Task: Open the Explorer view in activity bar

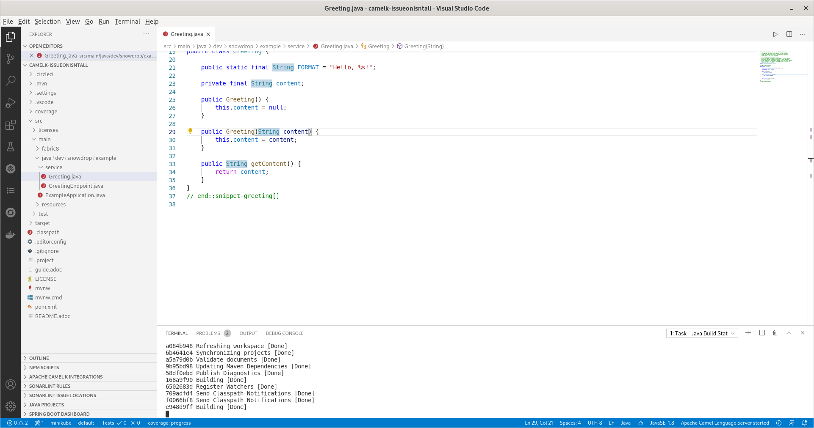Action: coord(11,37)
